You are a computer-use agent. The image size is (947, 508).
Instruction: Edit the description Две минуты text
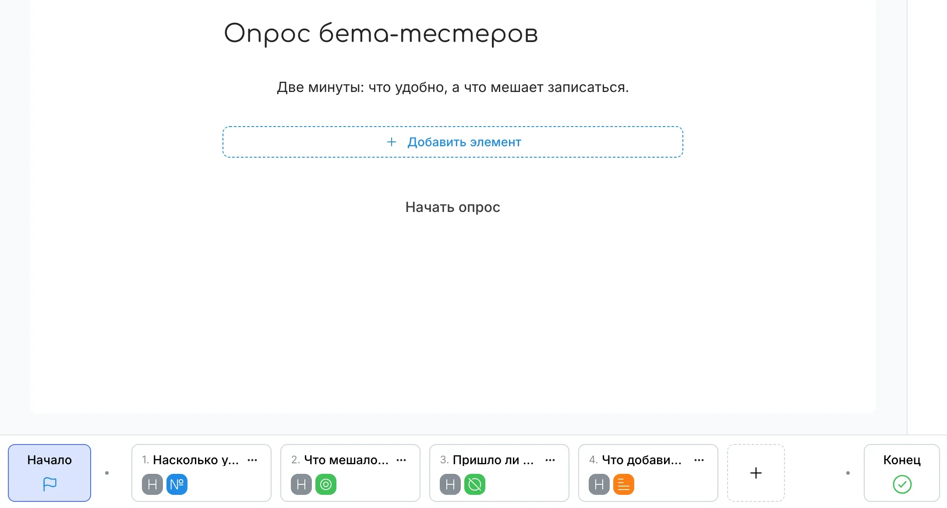click(x=453, y=87)
